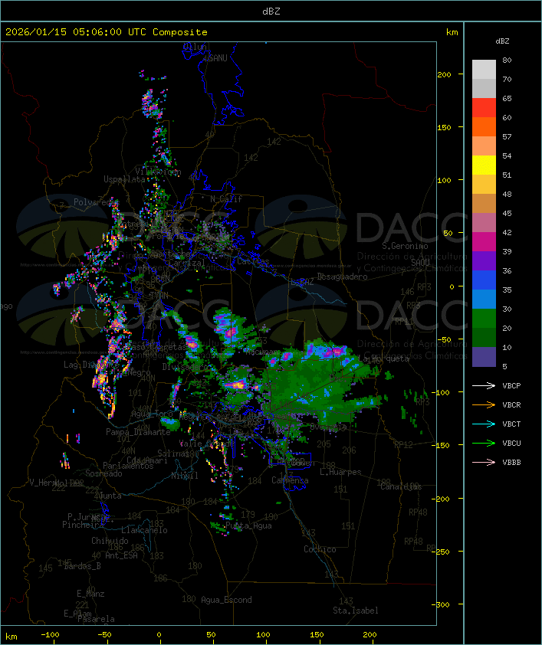The height and width of the screenshot is (645, 542).
Task: Select the dark green 10-20 dBZ swatch
Action: (484, 337)
